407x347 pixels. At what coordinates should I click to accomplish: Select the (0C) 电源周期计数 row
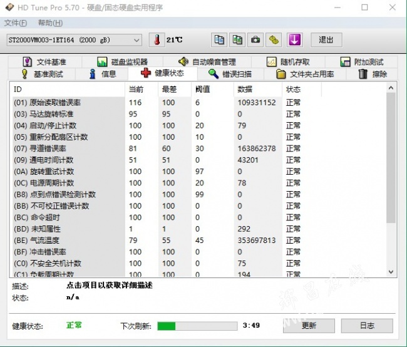point(166,183)
